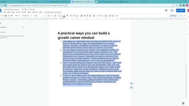Print the document using printer icon
Viewport: 189px width, 106px height.
(6, 16)
